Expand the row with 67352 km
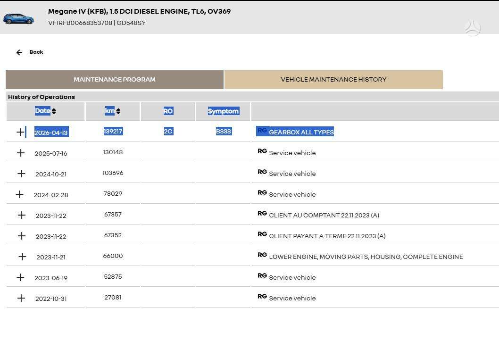Screen dimensions: 499x349 [x=21, y=236]
